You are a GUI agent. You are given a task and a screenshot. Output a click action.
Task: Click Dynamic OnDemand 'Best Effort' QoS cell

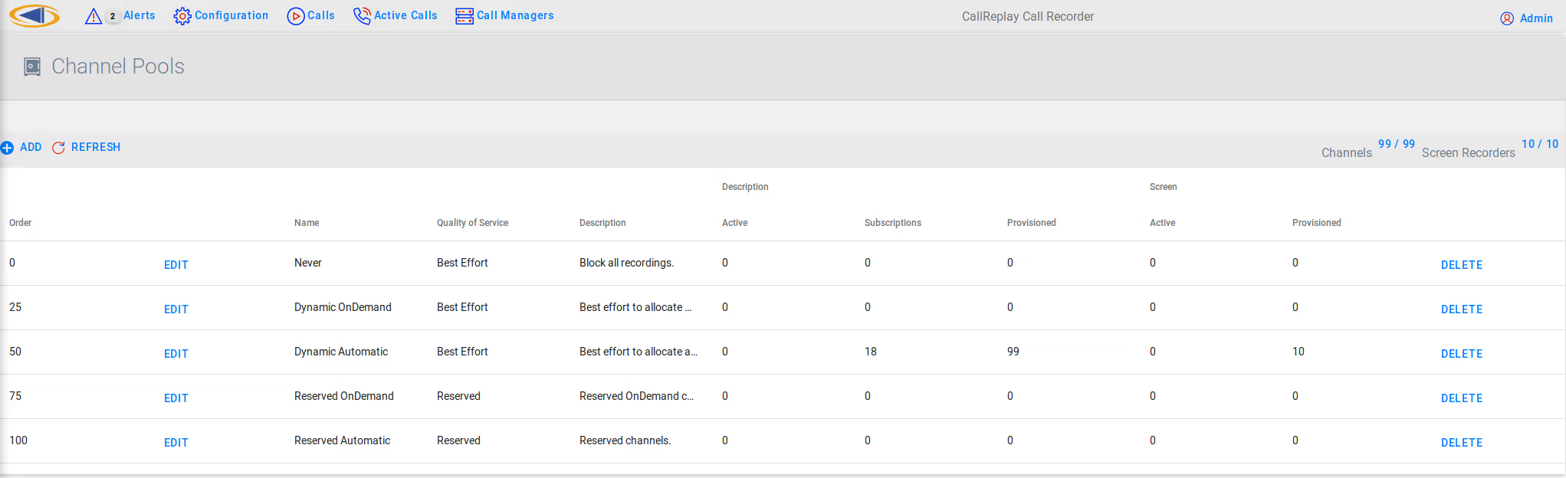462,307
